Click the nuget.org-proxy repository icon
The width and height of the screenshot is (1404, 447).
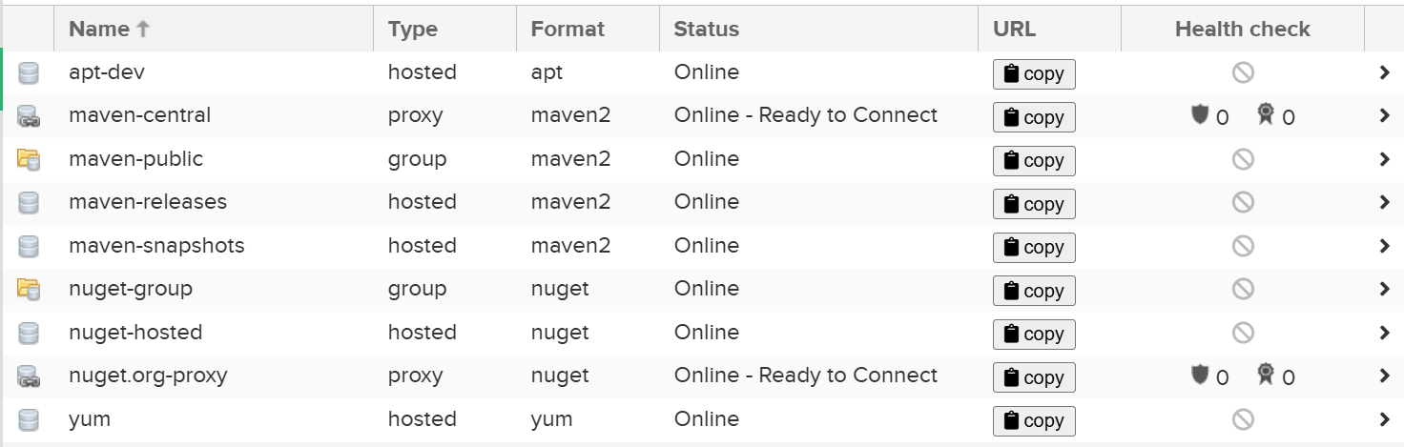click(29, 376)
